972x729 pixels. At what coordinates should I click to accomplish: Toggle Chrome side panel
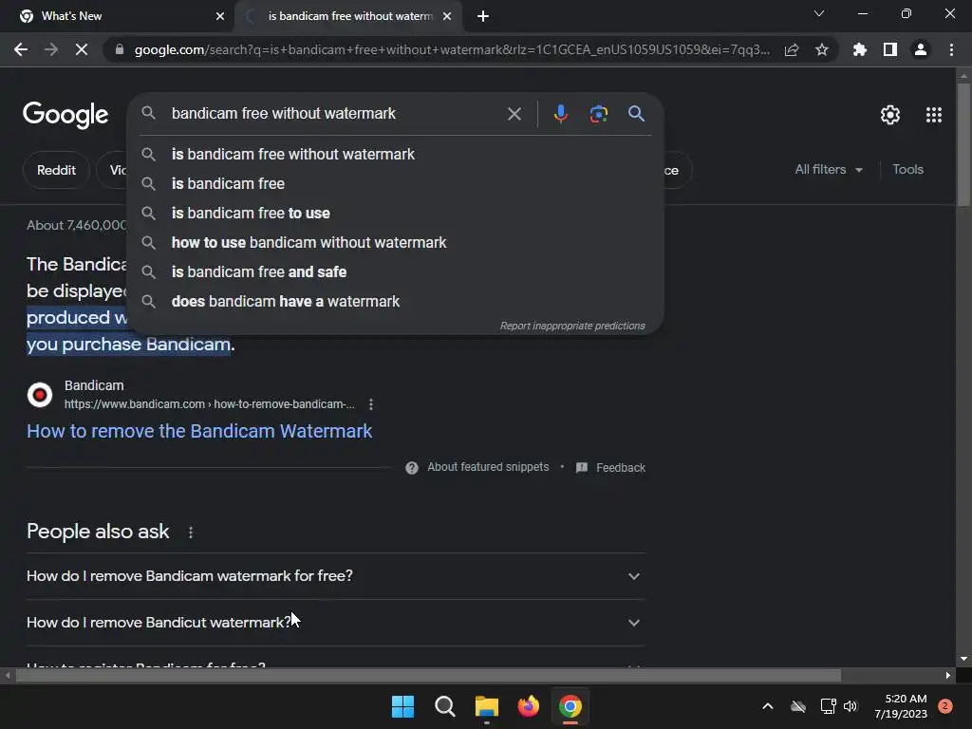pyautogui.click(x=890, y=49)
